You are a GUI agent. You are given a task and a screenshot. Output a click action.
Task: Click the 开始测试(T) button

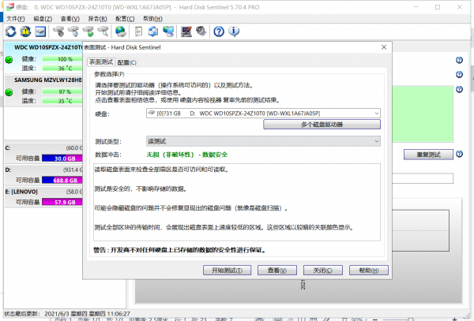pos(227,271)
